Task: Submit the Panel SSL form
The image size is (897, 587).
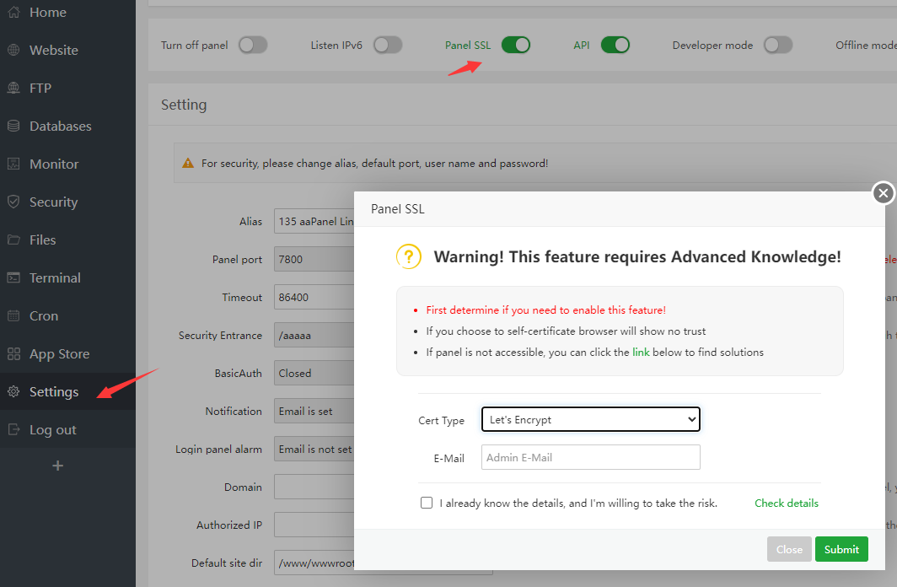Action: tap(841, 549)
